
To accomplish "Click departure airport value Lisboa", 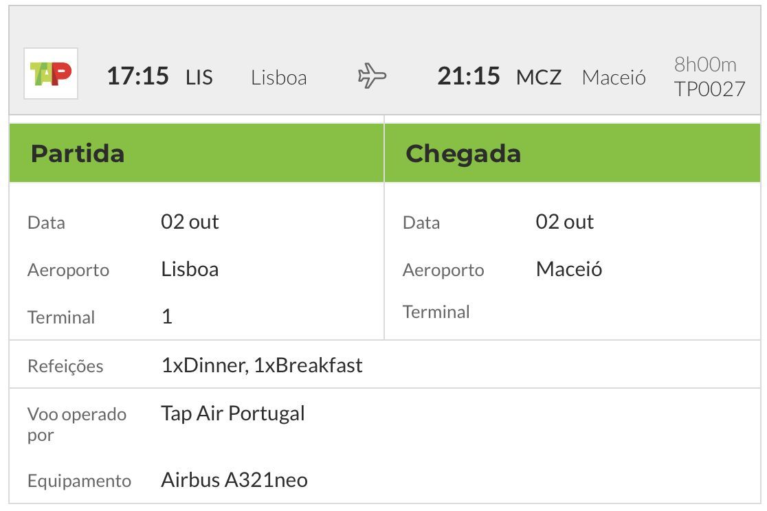I will click(x=190, y=269).
